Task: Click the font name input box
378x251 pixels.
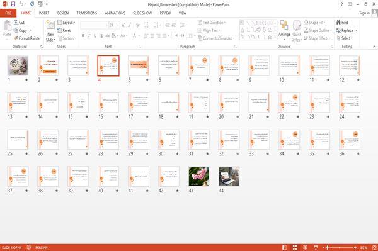Action: [x=94, y=25]
